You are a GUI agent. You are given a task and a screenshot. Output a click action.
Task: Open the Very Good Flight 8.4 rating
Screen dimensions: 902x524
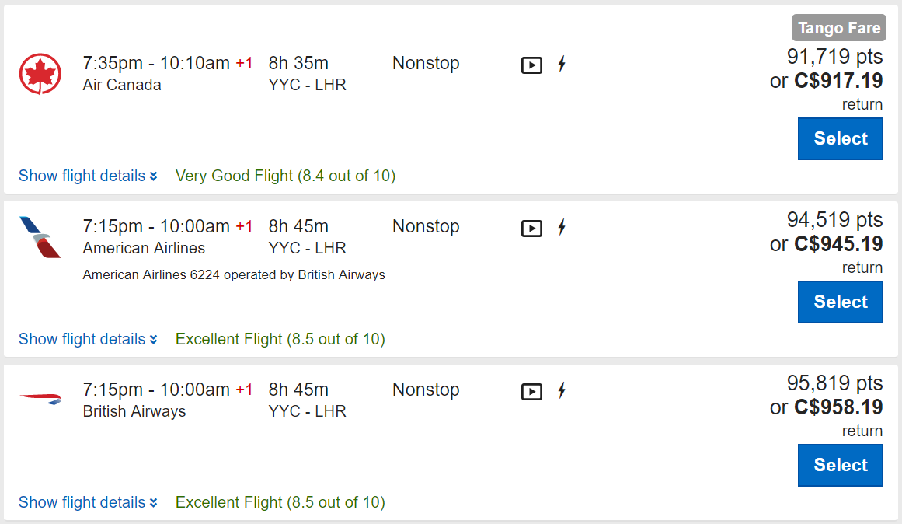[x=285, y=176]
